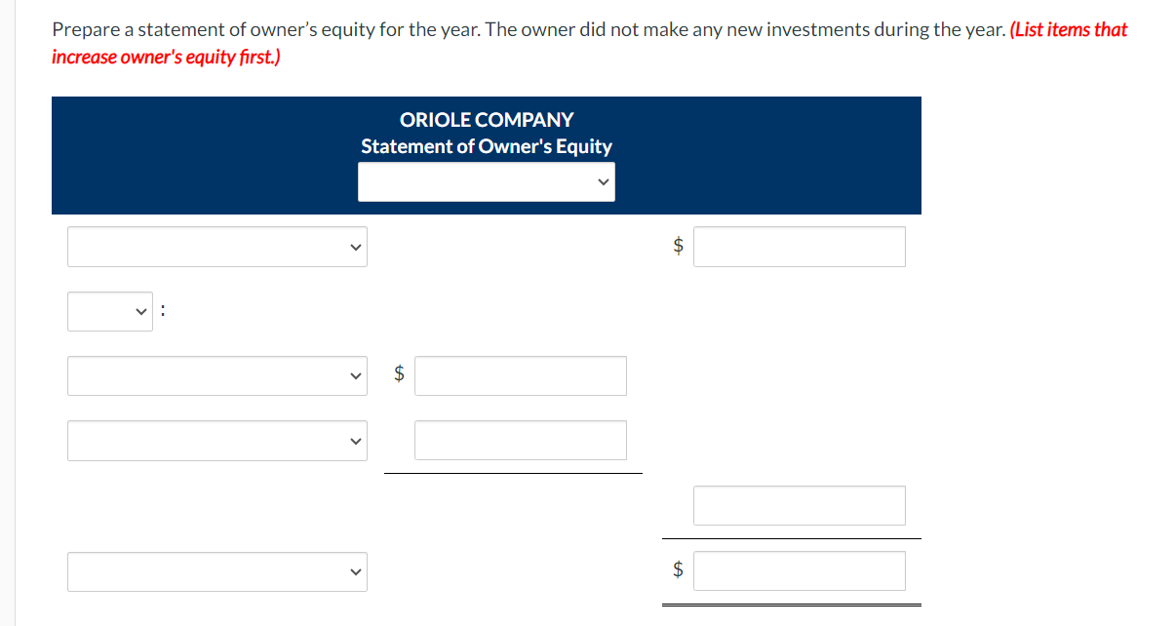Click the final total amount field at bottom right
This screenshot has height=626, width=1176.
point(799,570)
